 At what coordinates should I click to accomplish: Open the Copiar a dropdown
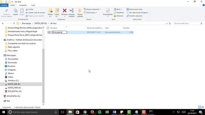click(57, 13)
